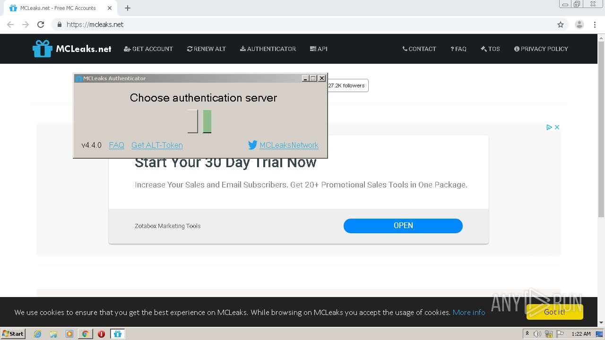Open the TOS page
This screenshot has height=340, width=605.
[x=490, y=49]
